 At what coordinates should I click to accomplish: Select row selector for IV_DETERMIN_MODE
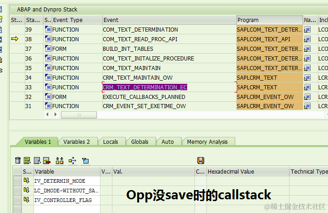tap(17, 180)
